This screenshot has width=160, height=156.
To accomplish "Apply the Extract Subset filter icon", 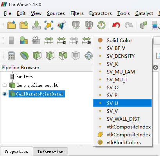I will click(x=76, y=56).
